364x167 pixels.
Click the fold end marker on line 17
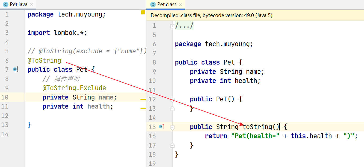click(x=172, y=145)
